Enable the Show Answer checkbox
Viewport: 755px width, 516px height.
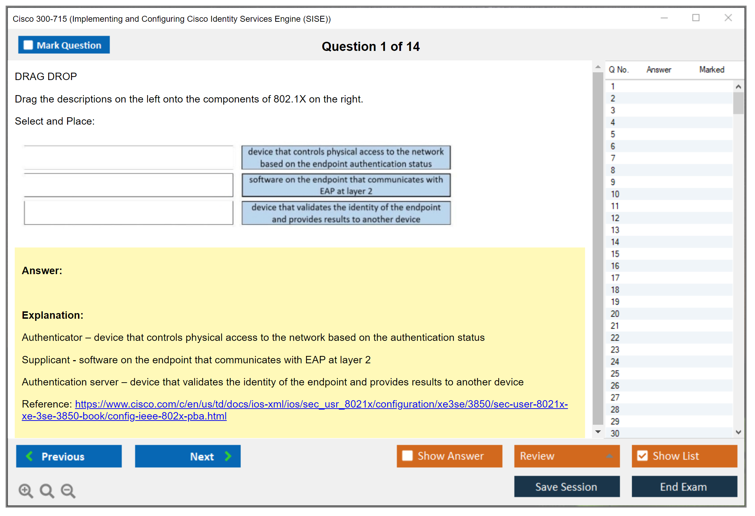tap(407, 456)
